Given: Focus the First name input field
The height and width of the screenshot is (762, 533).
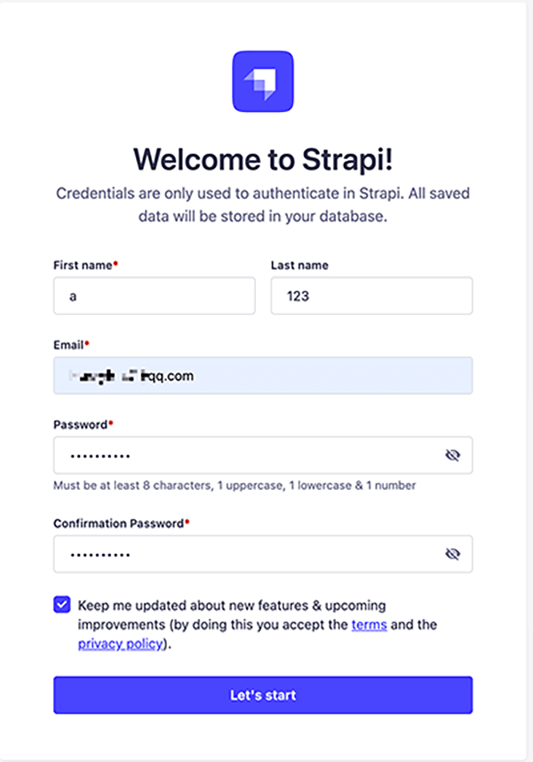Looking at the screenshot, I should pyautogui.click(x=154, y=296).
